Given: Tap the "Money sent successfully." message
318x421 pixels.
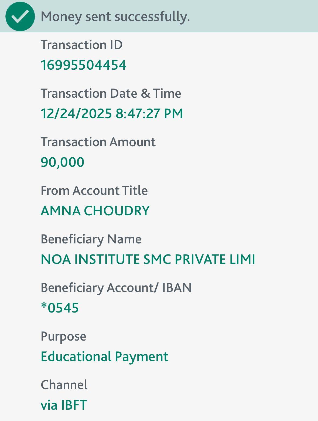Looking at the screenshot, I should click(115, 16).
